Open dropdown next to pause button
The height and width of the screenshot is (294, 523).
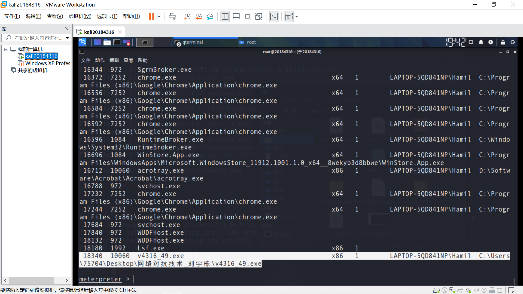click(x=159, y=17)
